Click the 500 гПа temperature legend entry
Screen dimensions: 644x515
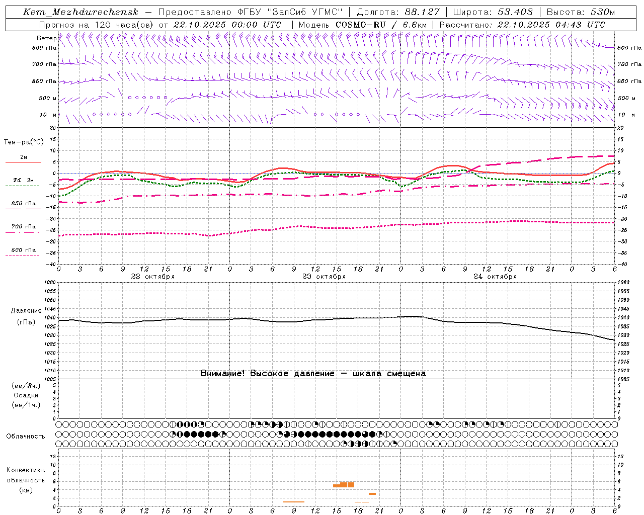[24, 250]
